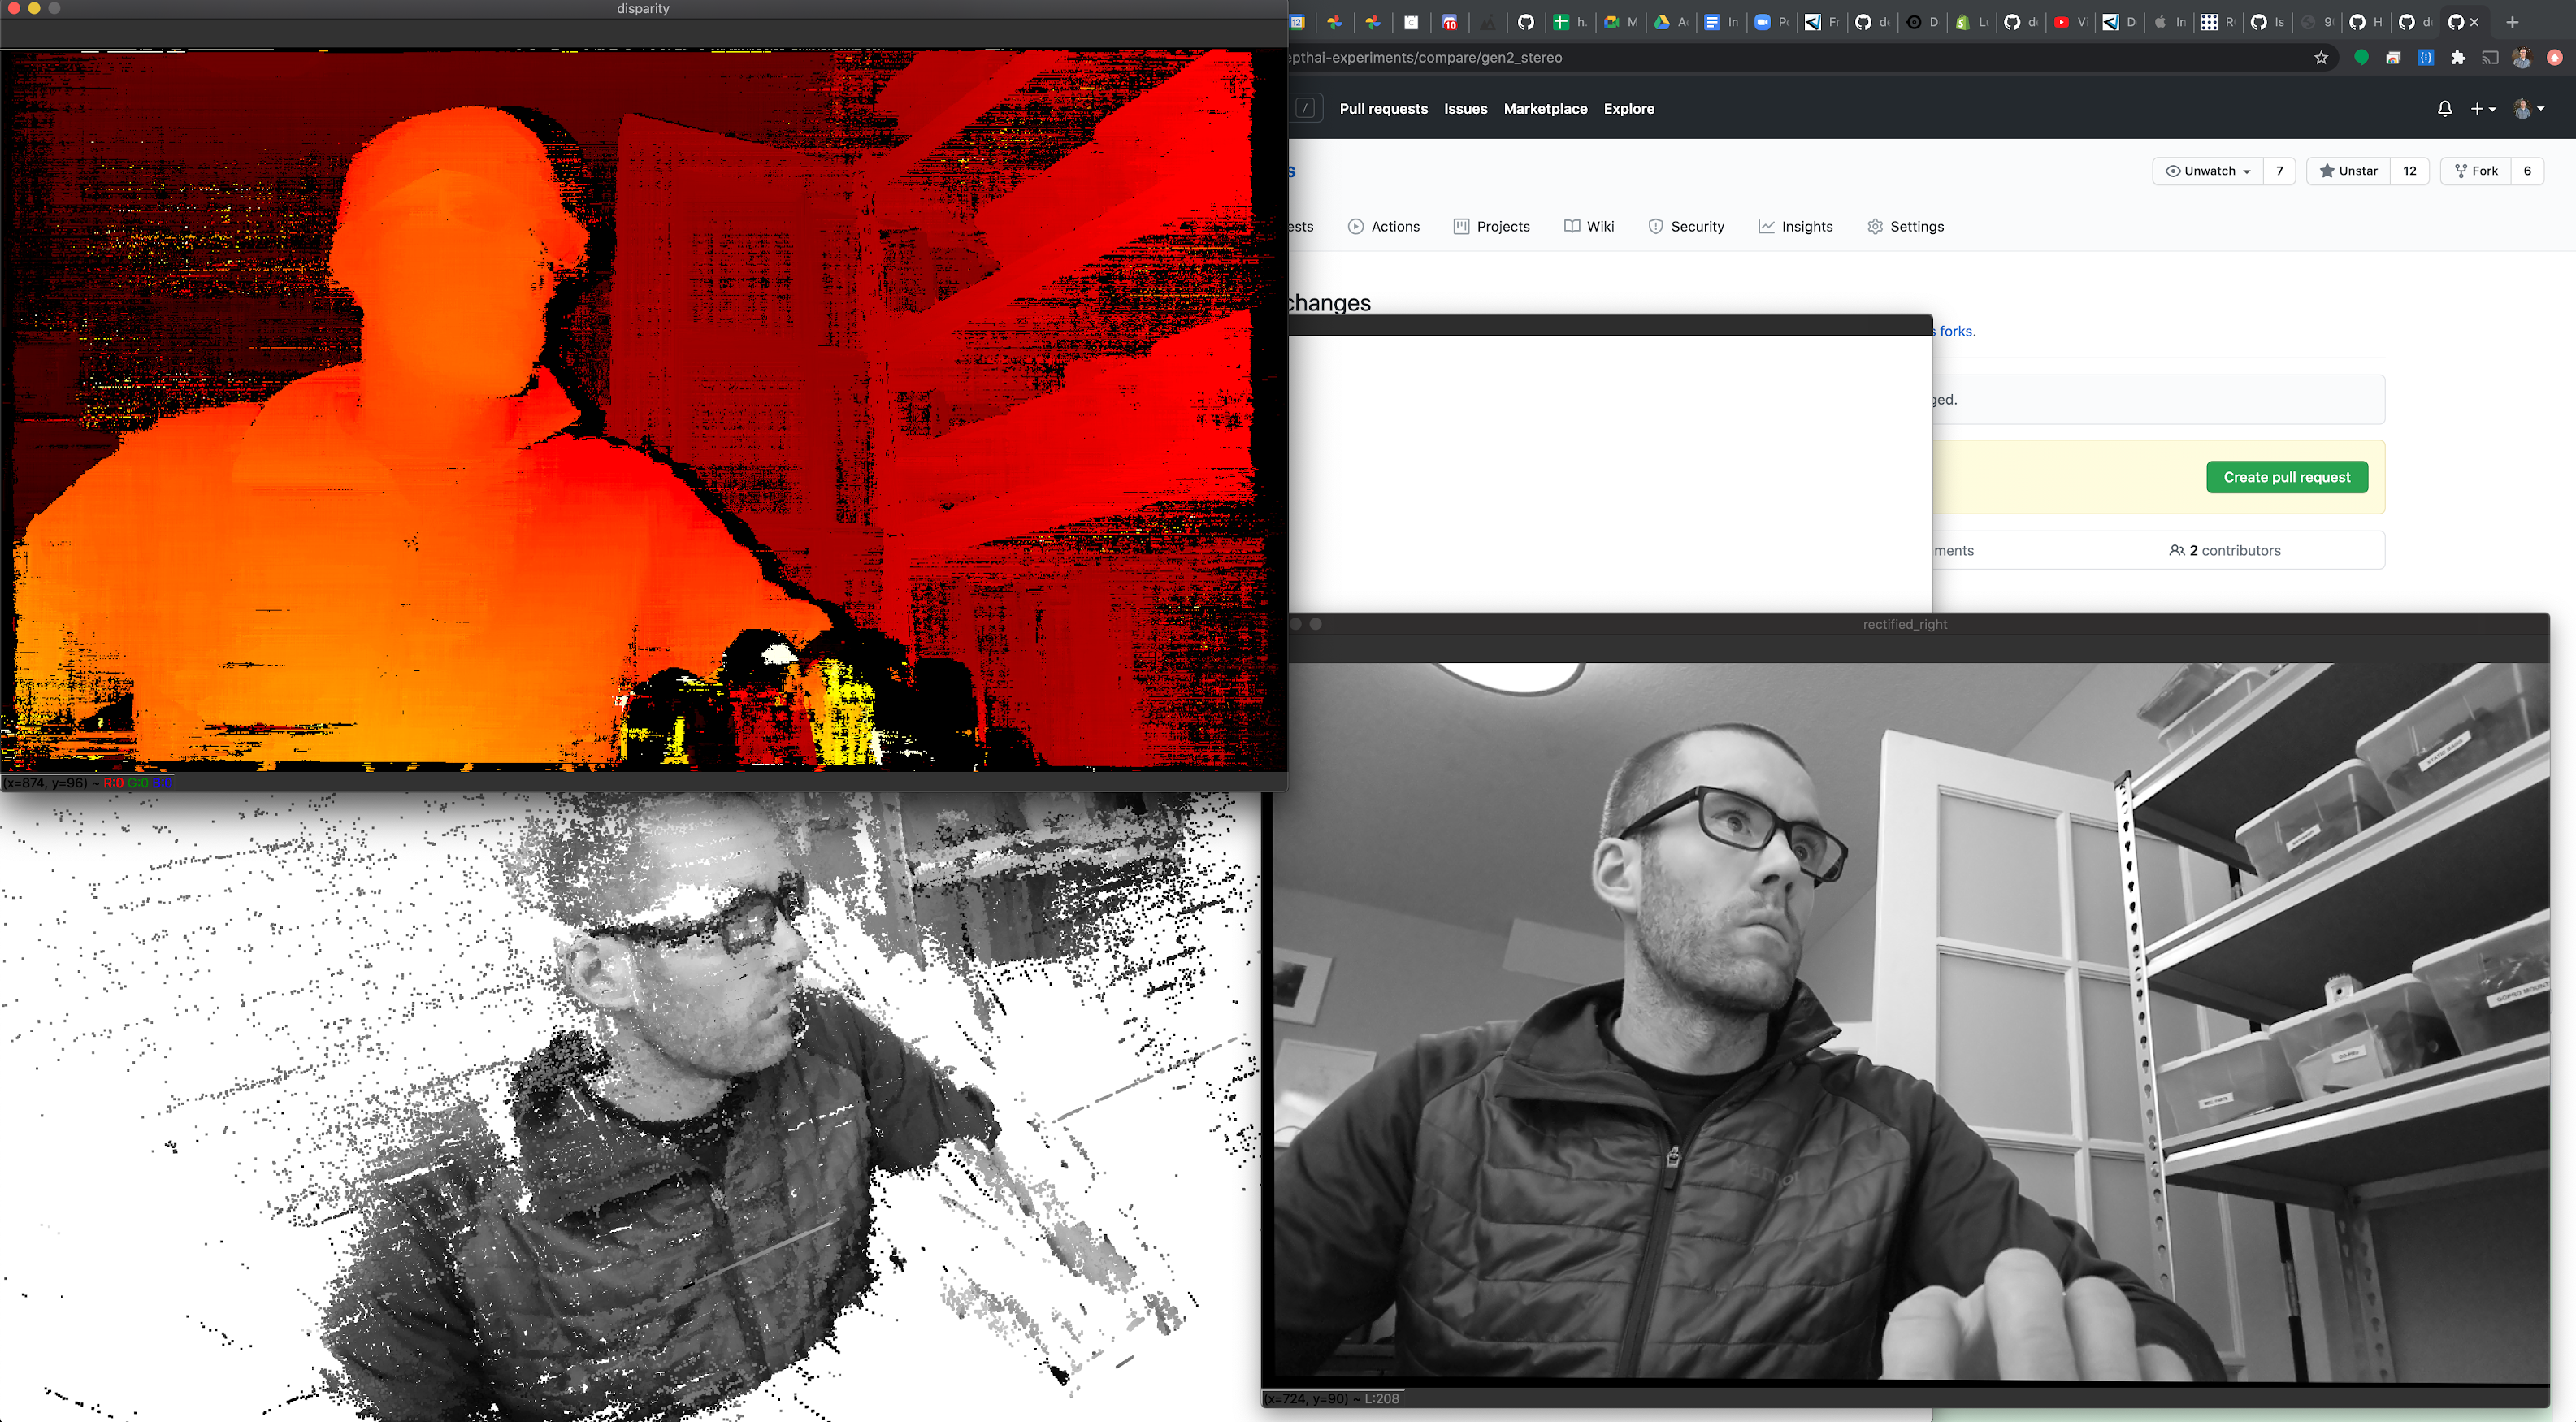Image resolution: width=2576 pixels, height=1422 pixels.
Task: Click the GitHub notifications bell
Action: (2444, 109)
